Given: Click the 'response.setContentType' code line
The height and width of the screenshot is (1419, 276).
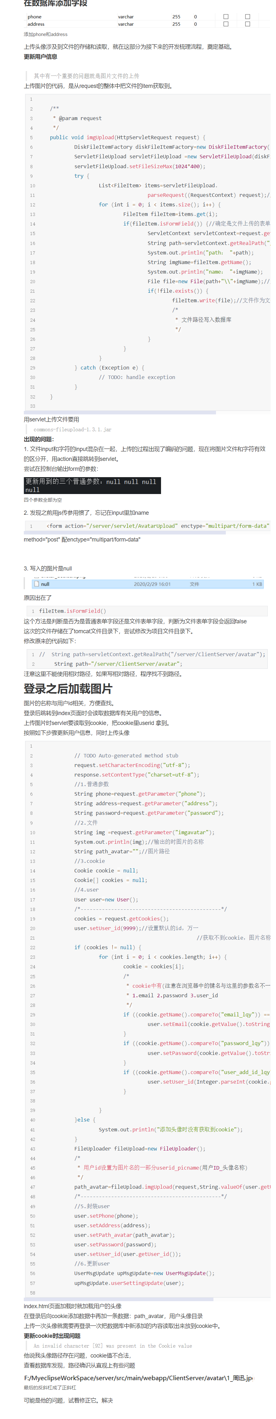Looking at the screenshot, I should pyautogui.click(x=137, y=775).
